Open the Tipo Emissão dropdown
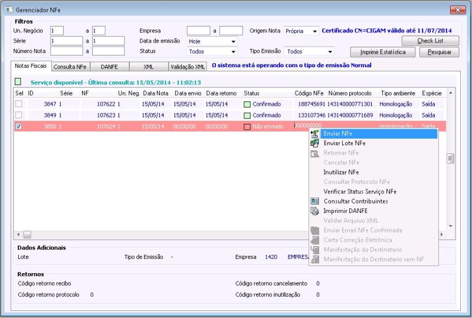Image resolution: width=472 pixels, height=318 pixels. pyautogui.click(x=330, y=51)
